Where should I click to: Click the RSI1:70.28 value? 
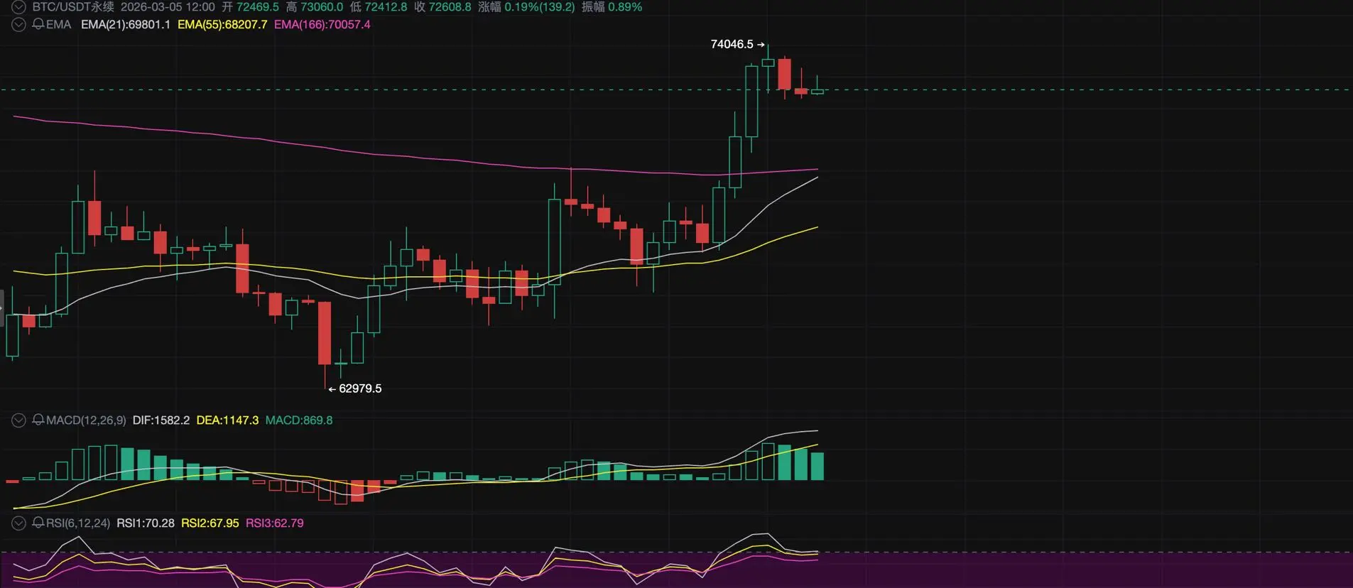click(146, 523)
